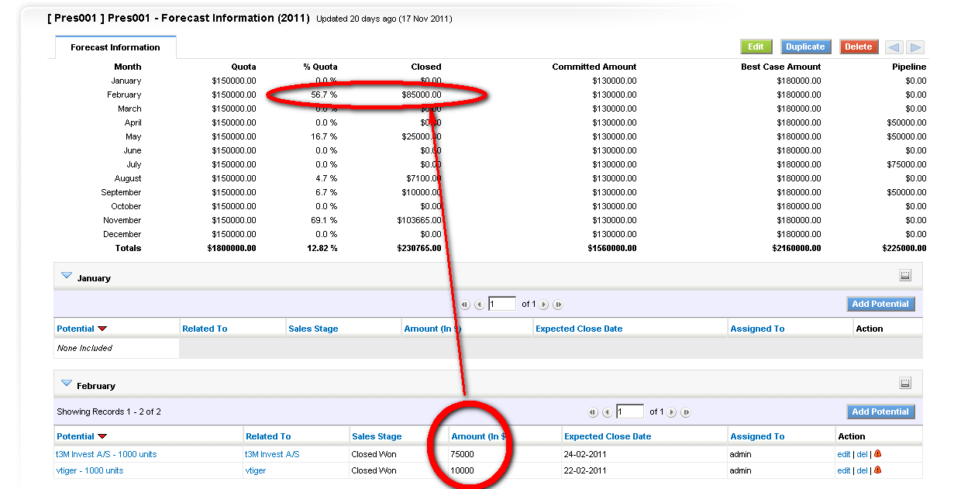961x489 pixels.
Task: Go to first page in February list
Action: click(x=593, y=412)
